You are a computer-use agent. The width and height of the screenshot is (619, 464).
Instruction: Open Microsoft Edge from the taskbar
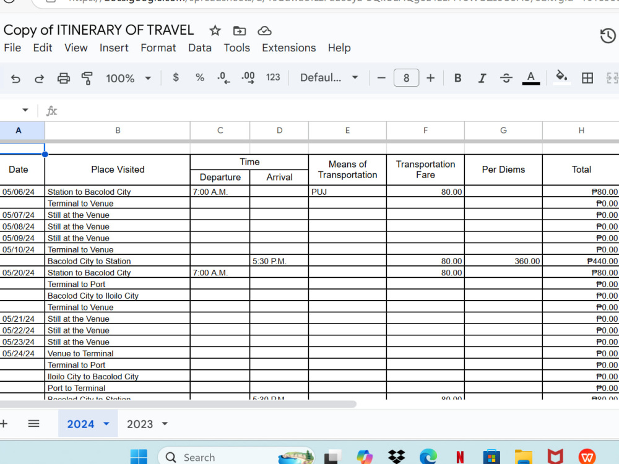click(428, 457)
